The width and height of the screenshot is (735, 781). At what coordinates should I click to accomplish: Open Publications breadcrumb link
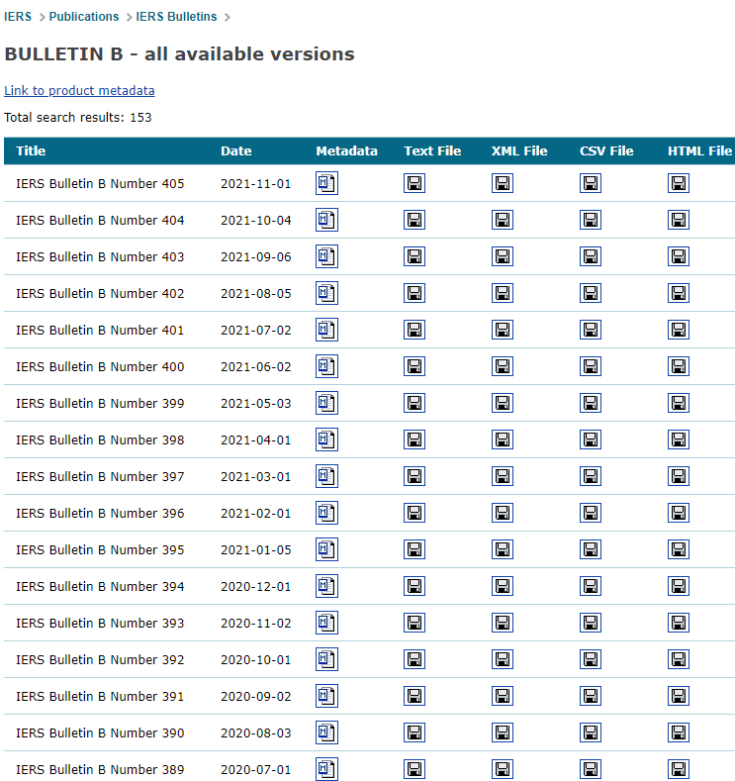[x=84, y=17]
